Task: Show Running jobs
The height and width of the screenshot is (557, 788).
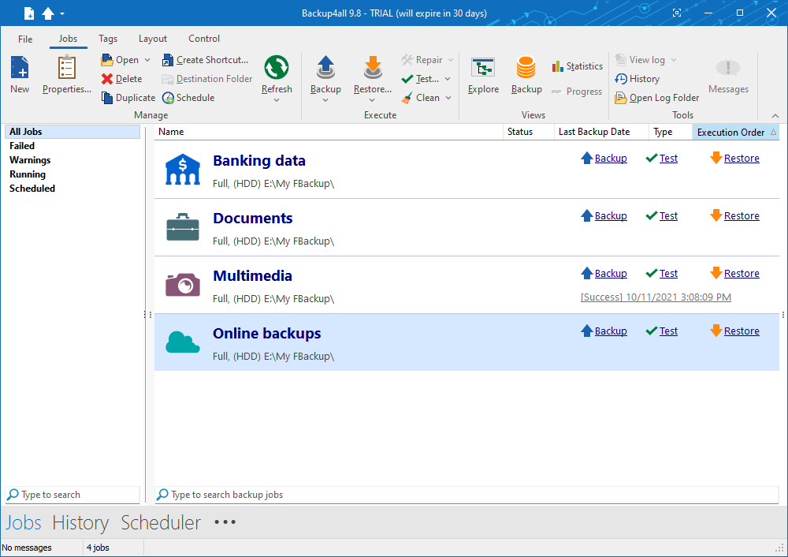Action: pos(28,174)
